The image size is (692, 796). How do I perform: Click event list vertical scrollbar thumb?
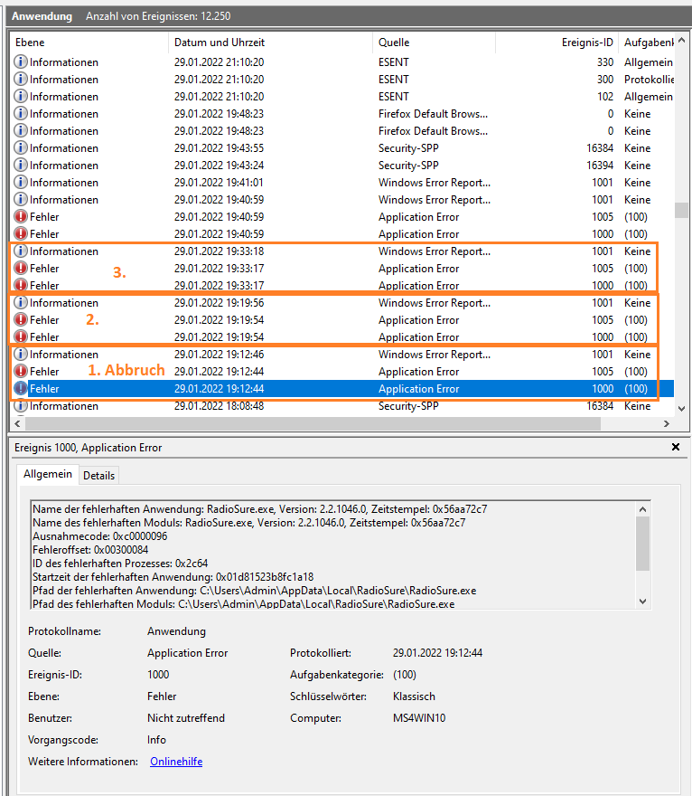click(x=681, y=210)
